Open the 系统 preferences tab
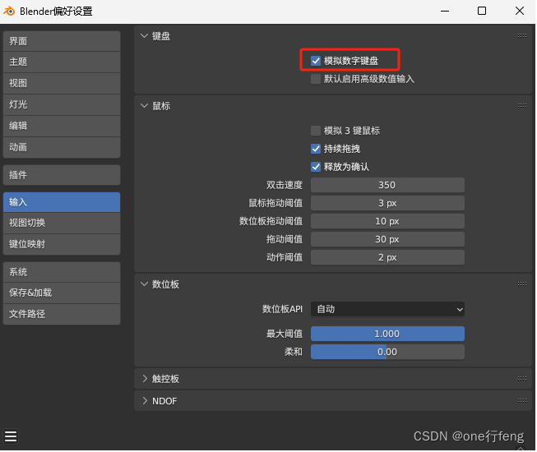Viewport: 537px width, 452px height. tap(62, 272)
